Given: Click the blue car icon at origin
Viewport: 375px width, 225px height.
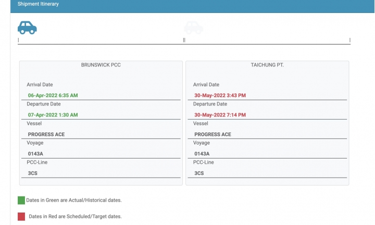Looking at the screenshot, I should coord(27,28).
